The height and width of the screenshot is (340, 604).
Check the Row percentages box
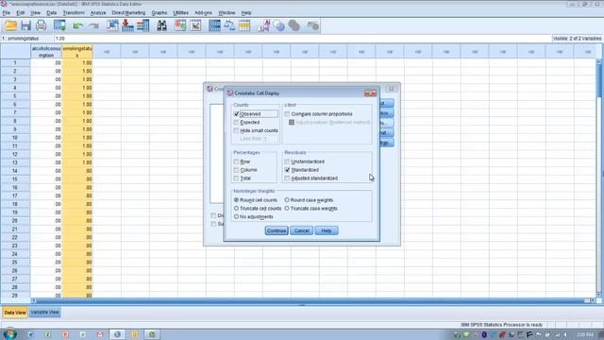(236, 161)
